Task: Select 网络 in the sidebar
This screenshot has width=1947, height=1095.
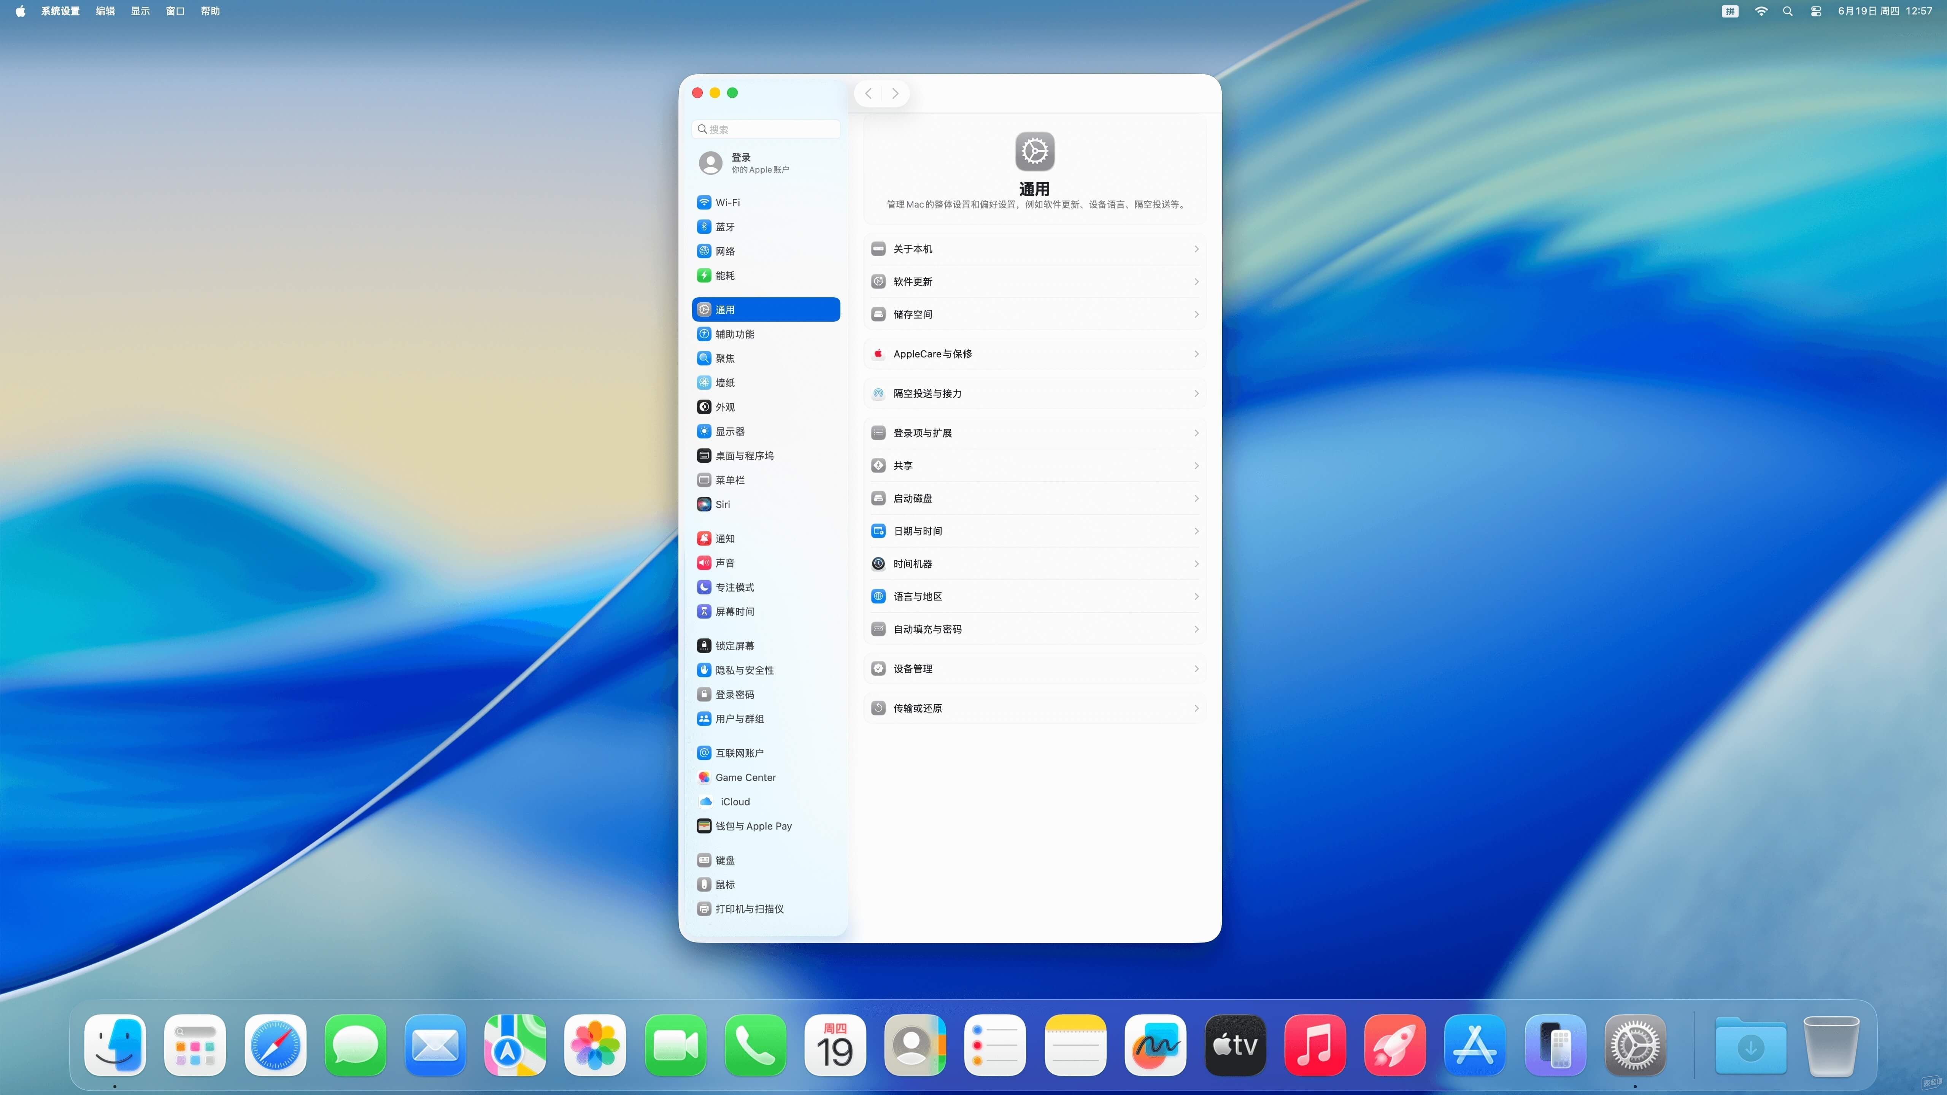Action: 765,251
